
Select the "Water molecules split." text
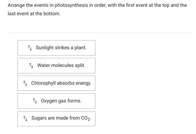coord(61,65)
